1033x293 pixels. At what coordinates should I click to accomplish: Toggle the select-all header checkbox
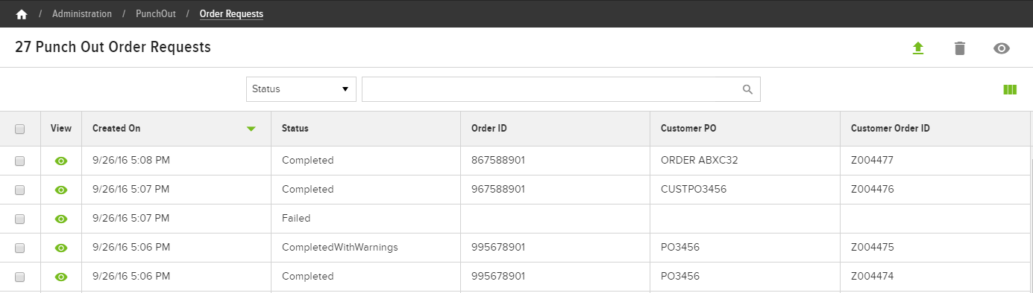[20, 129]
